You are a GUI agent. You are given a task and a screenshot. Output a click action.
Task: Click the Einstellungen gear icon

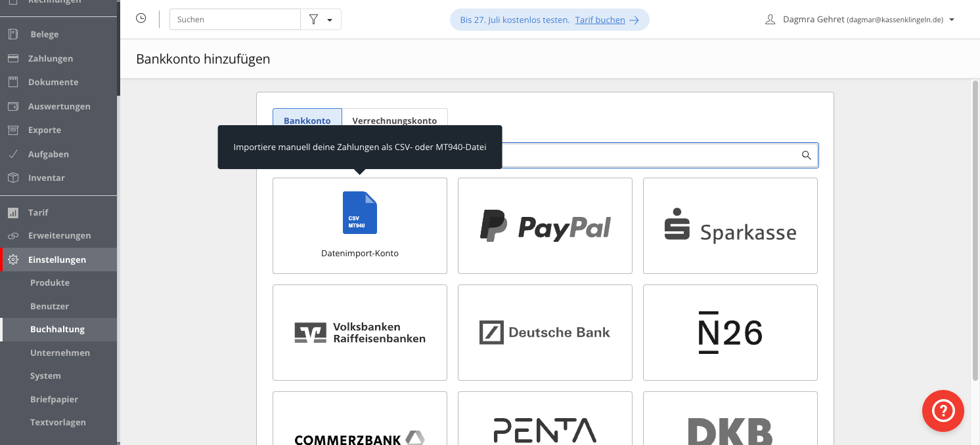tap(12, 260)
